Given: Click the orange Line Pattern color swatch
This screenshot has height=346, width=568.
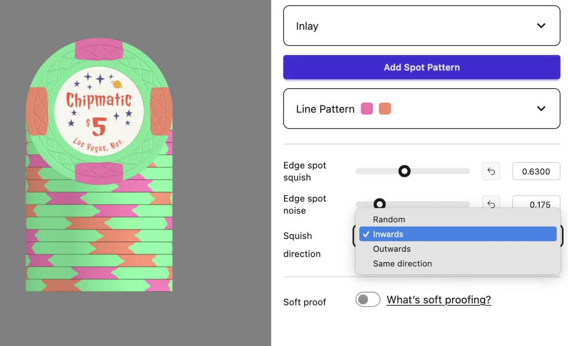Looking at the screenshot, I should [x=385, y=109].
